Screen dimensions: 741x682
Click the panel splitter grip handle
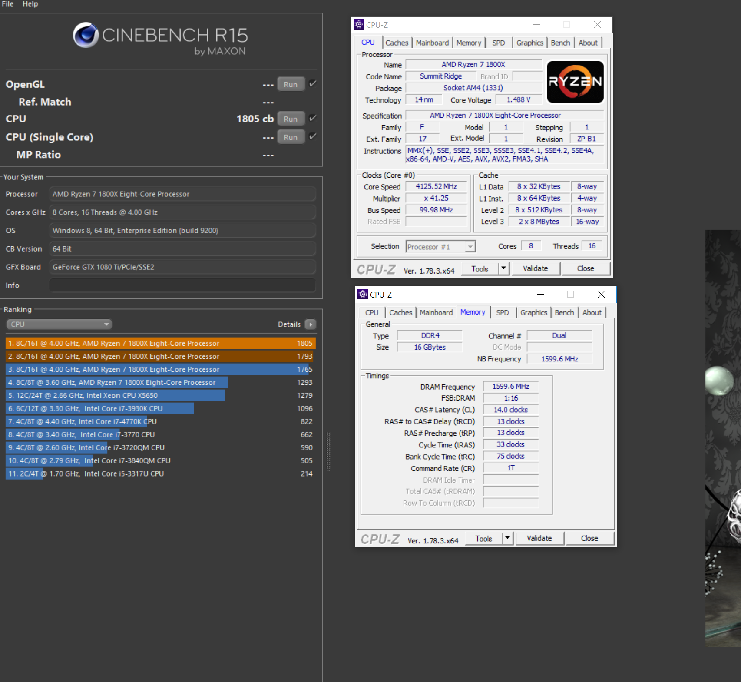[x=328, y=452]
